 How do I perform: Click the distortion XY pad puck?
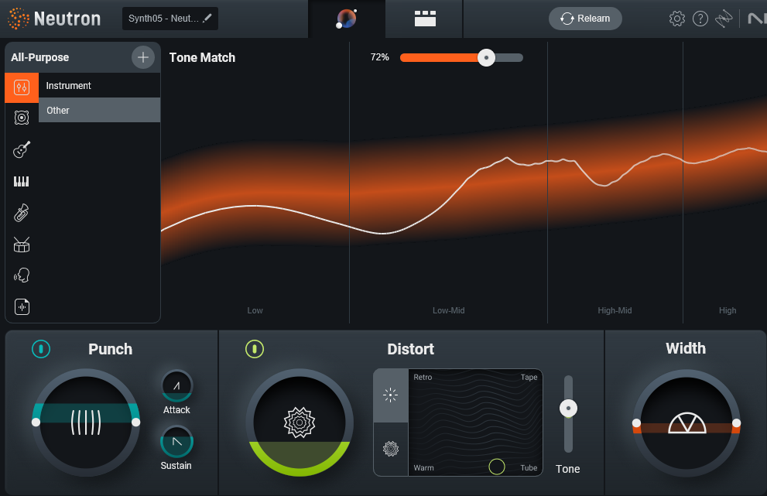coord(496,467)
